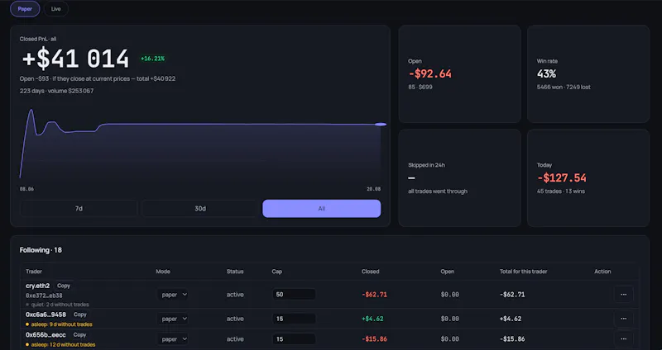662x350 pixels.
Task: Click the Trader column header
Action: click(34, 272)
